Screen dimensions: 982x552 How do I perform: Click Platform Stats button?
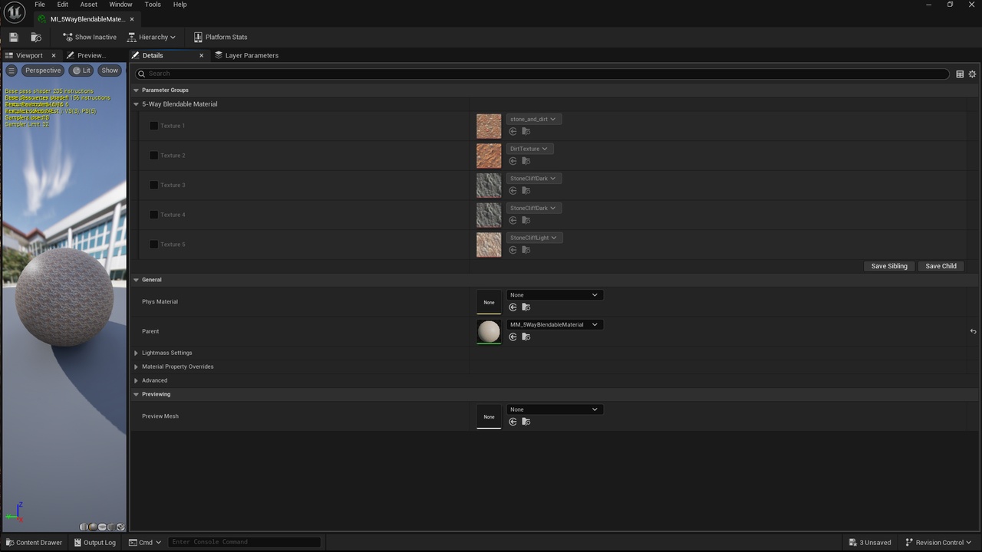[220, 37]
